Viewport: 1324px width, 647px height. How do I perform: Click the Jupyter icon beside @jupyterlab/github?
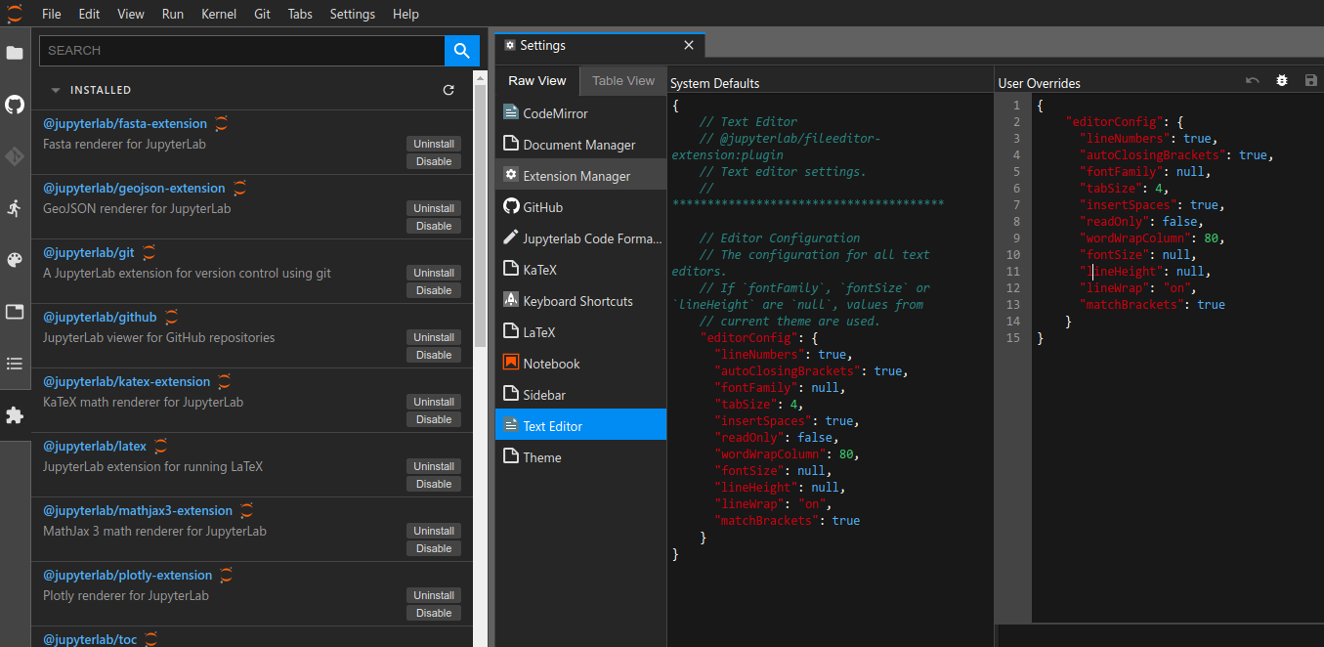(x=172, y=317)
